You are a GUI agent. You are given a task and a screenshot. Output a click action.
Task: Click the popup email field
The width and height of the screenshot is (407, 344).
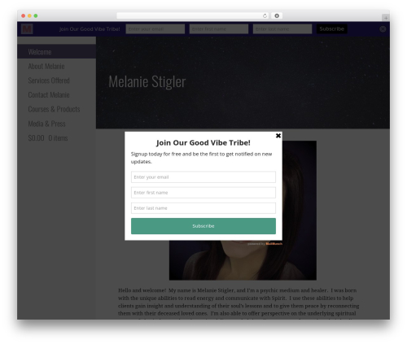pos(203,177)
